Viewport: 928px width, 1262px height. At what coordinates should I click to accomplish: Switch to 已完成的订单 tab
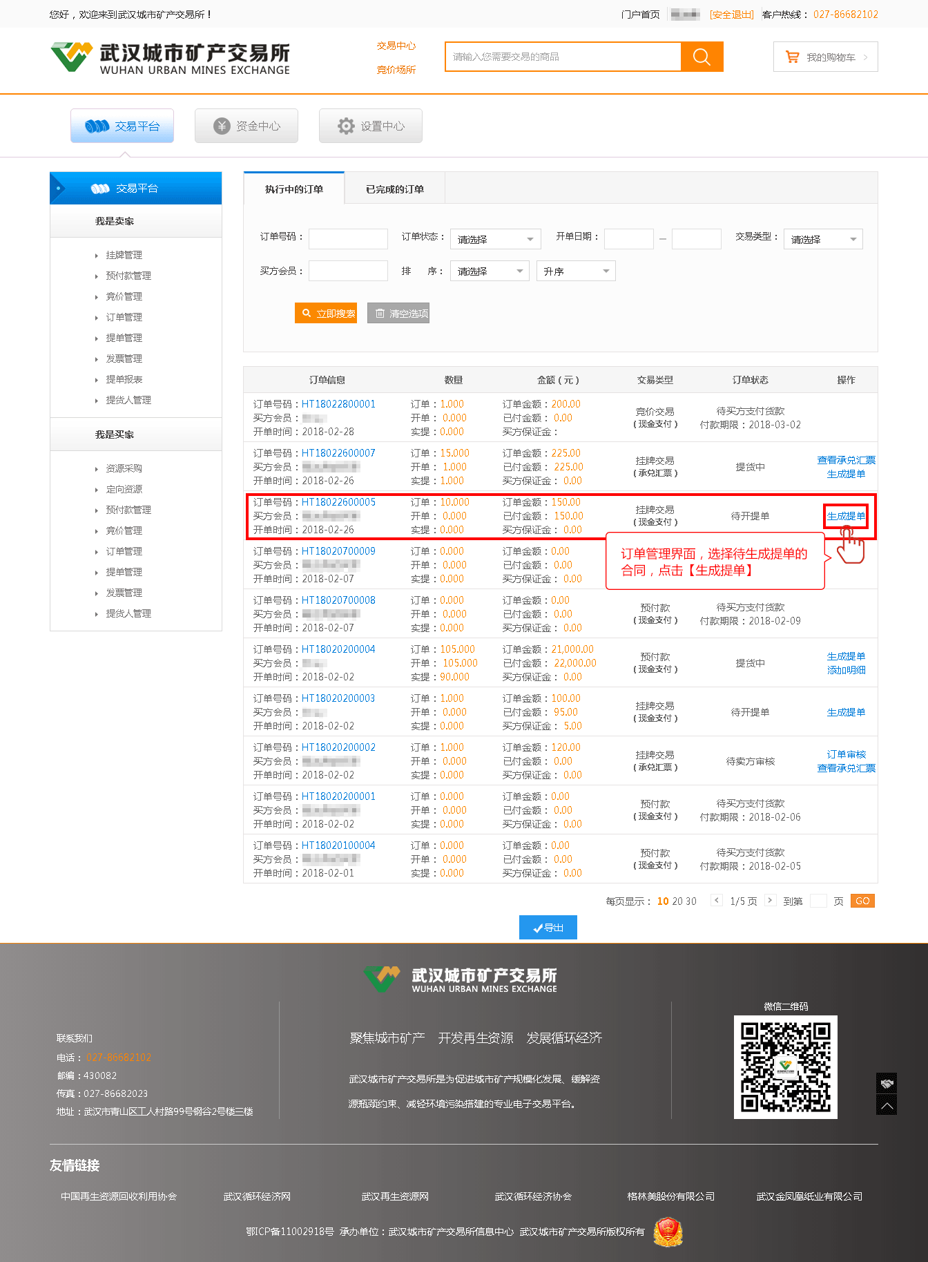(395, 189)
